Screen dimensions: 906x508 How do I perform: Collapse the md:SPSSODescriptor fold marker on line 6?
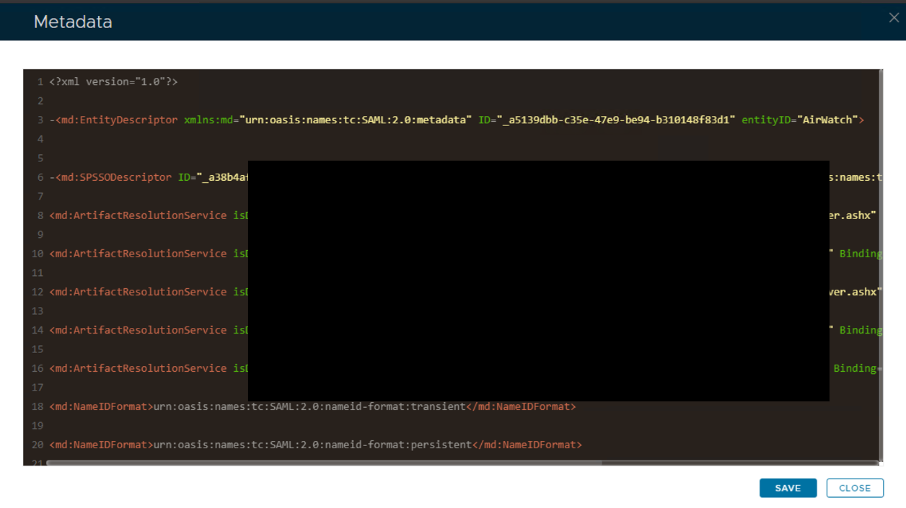(x=52, y=178)
